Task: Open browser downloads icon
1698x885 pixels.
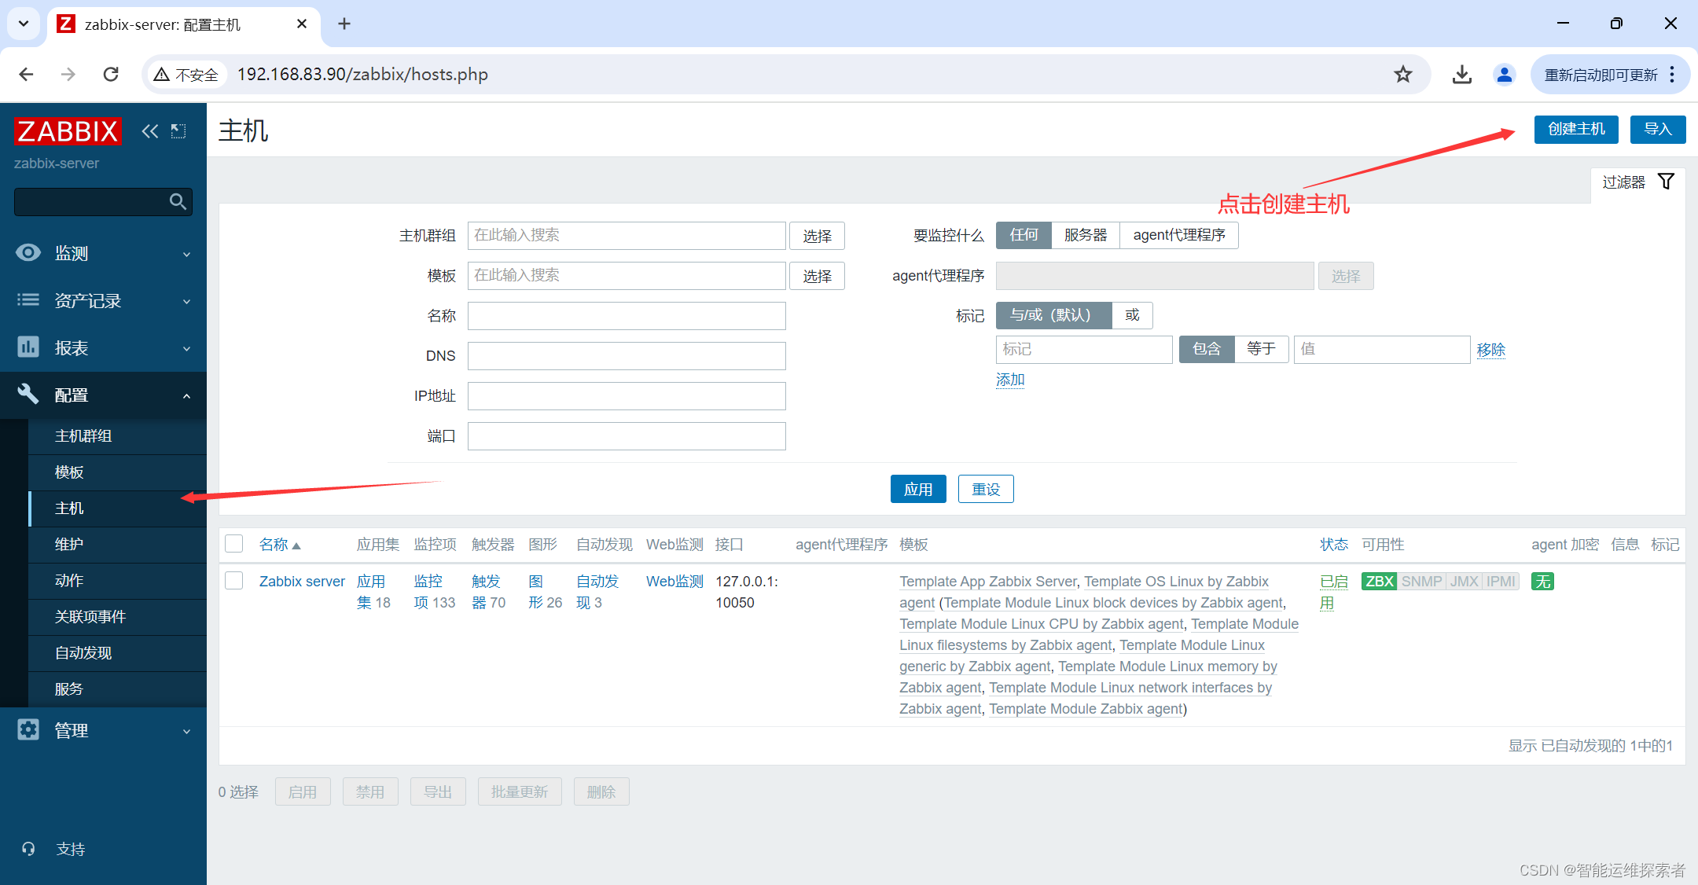Action: tap(1461, 75)
